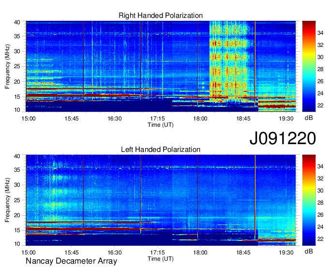The width and height of the screenshot is (329, 267).
Task: Click the '40' frequency tick of the Right Handed plot
Action: [x=17, y=22]
